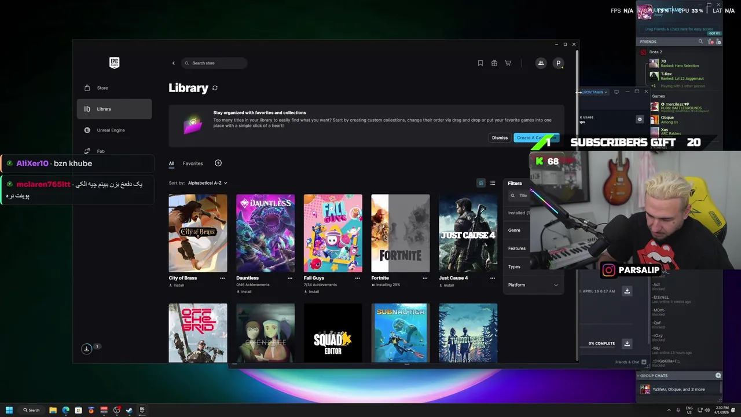Open Steam downloads settings gear icon
Screen dimensions: 741x417
point(640,119)
